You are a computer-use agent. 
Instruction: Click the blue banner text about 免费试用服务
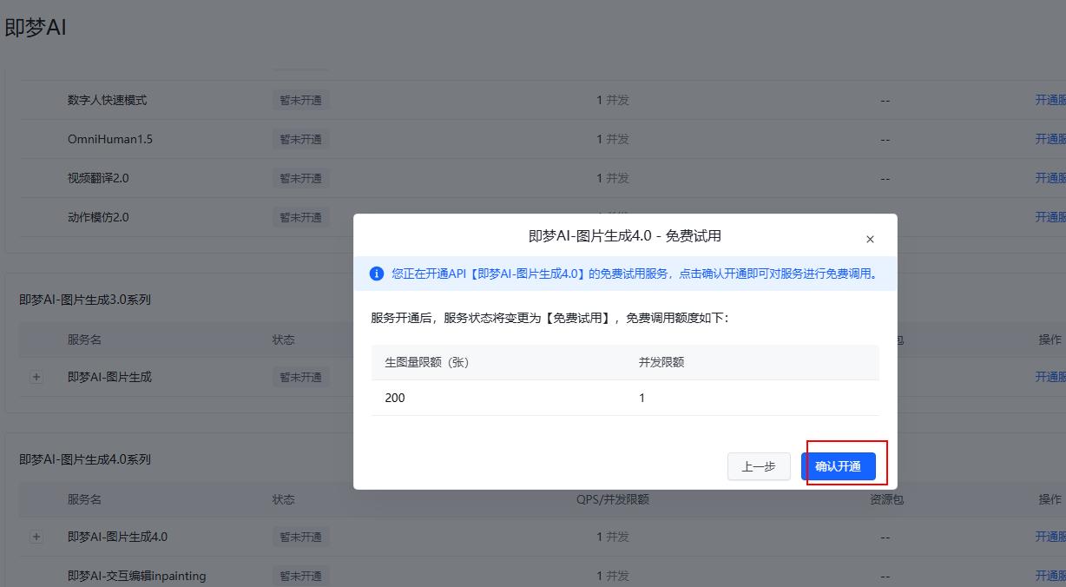pos(635,274)
